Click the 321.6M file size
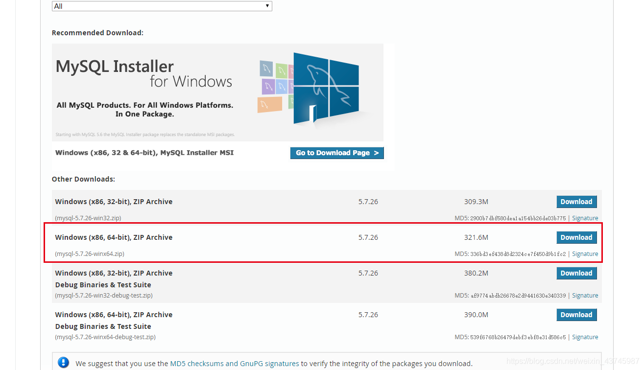 476,237
